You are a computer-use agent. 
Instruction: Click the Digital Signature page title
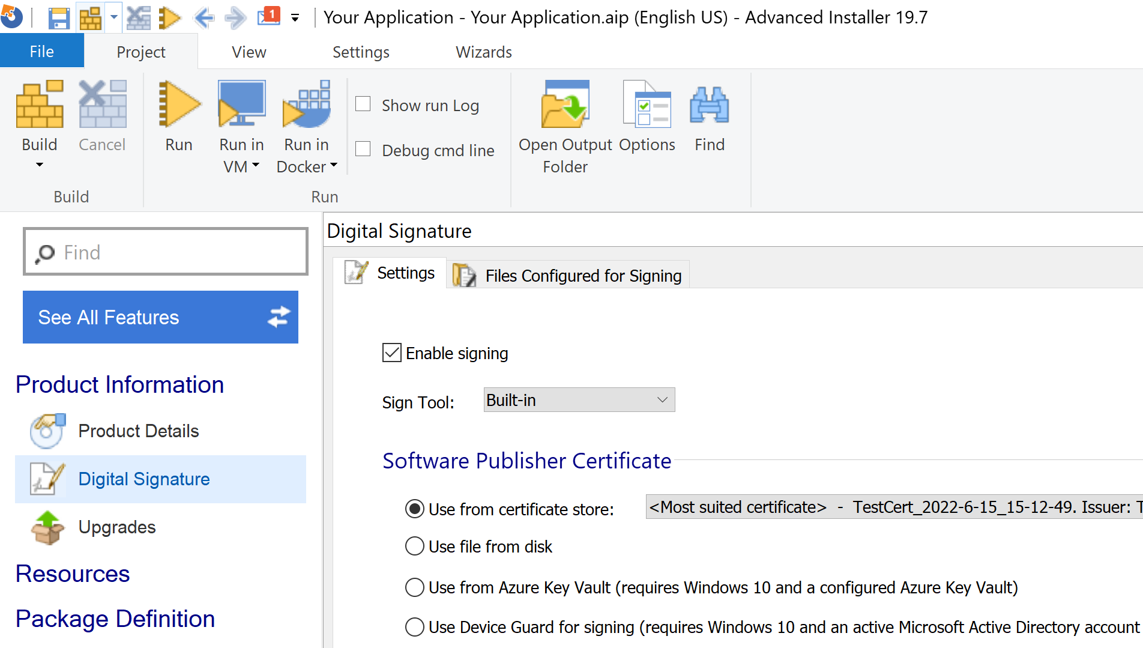pyautogui.click(x=399, y=231)
